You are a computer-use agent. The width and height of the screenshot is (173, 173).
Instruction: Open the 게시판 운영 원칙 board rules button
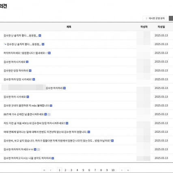155,18
